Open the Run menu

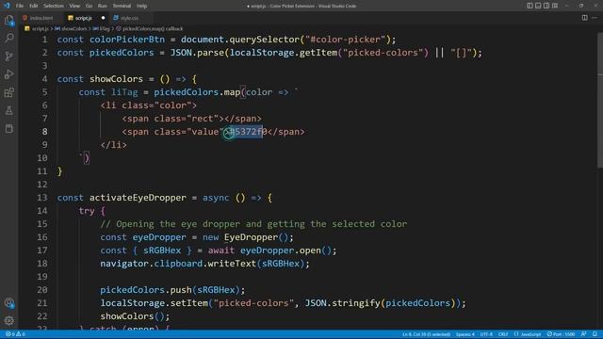[102, 6]
